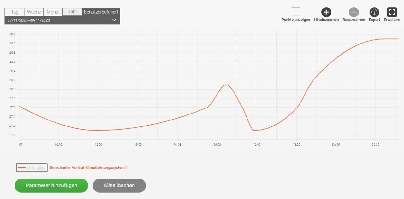Expand chart with the Erweitern fullscreen icon
Image resolution: width=404 pixels, height=199 pixels.
pyautogui.click(x=392, y=12)
